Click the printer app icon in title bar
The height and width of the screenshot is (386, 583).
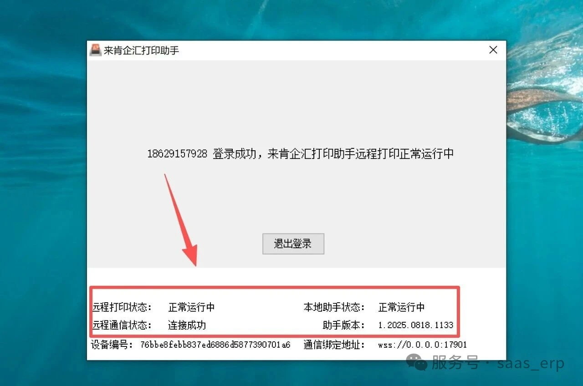tap(95, 50)
